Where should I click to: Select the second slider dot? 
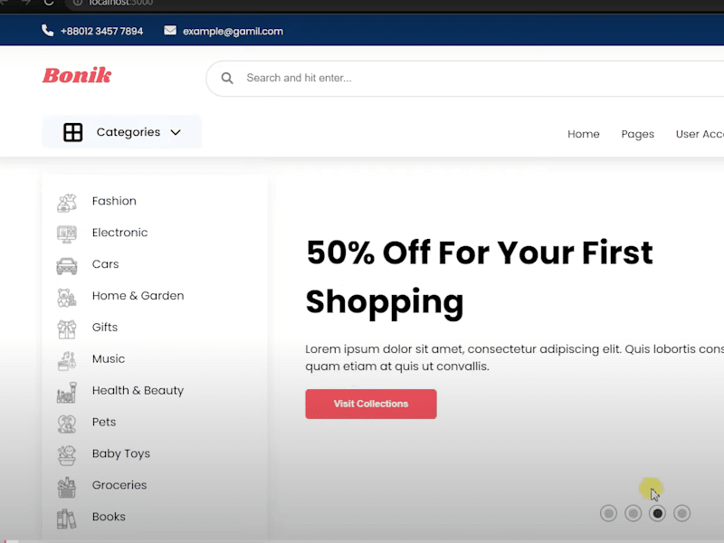point(633,513)
